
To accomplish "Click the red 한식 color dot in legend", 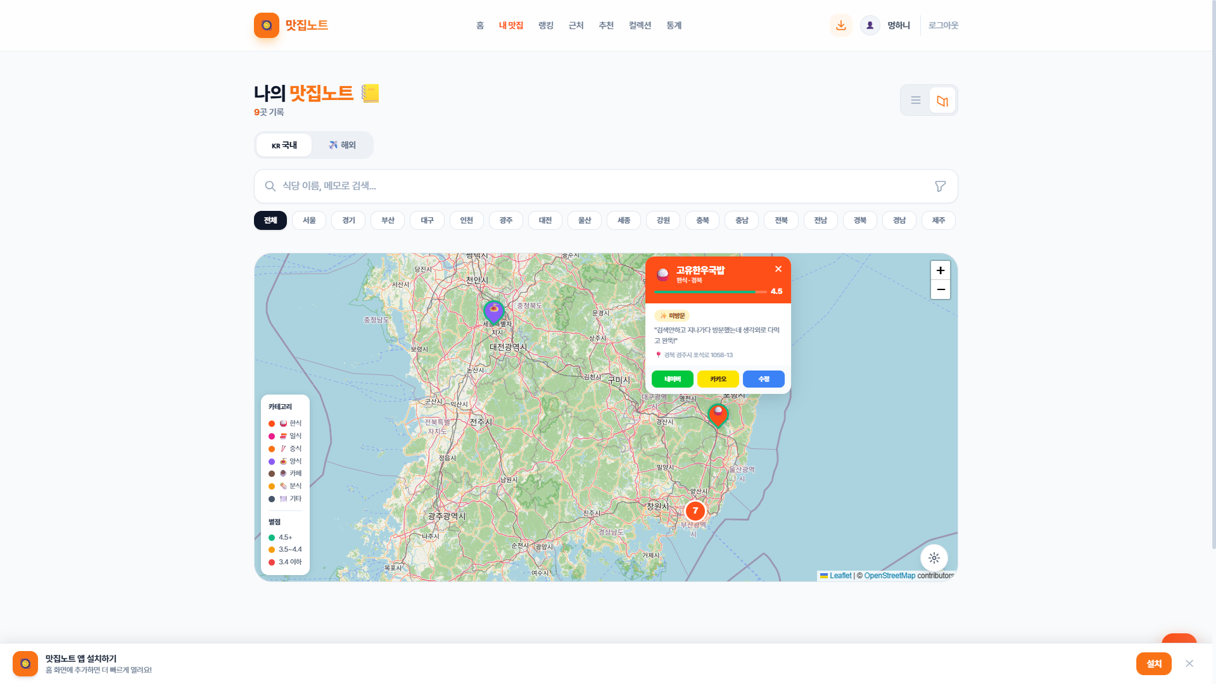I will pyautogui.click(x=272, y=424).
